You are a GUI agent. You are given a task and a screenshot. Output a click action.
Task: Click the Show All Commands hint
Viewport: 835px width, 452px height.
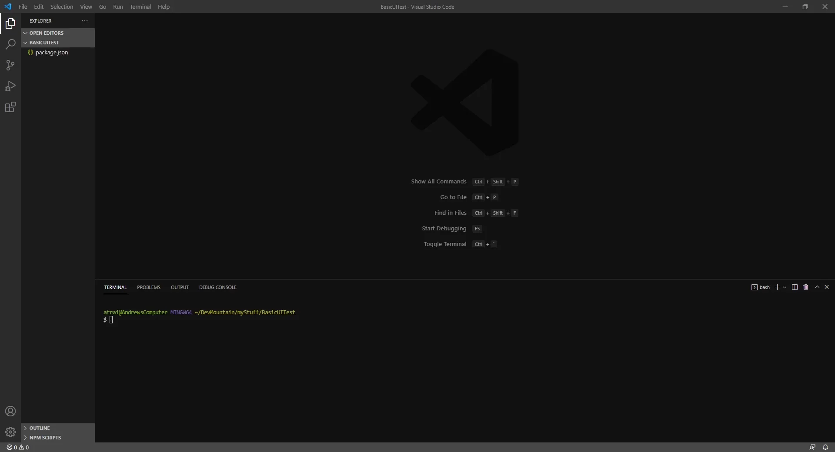pyautogui.click(x=439, y=182)
